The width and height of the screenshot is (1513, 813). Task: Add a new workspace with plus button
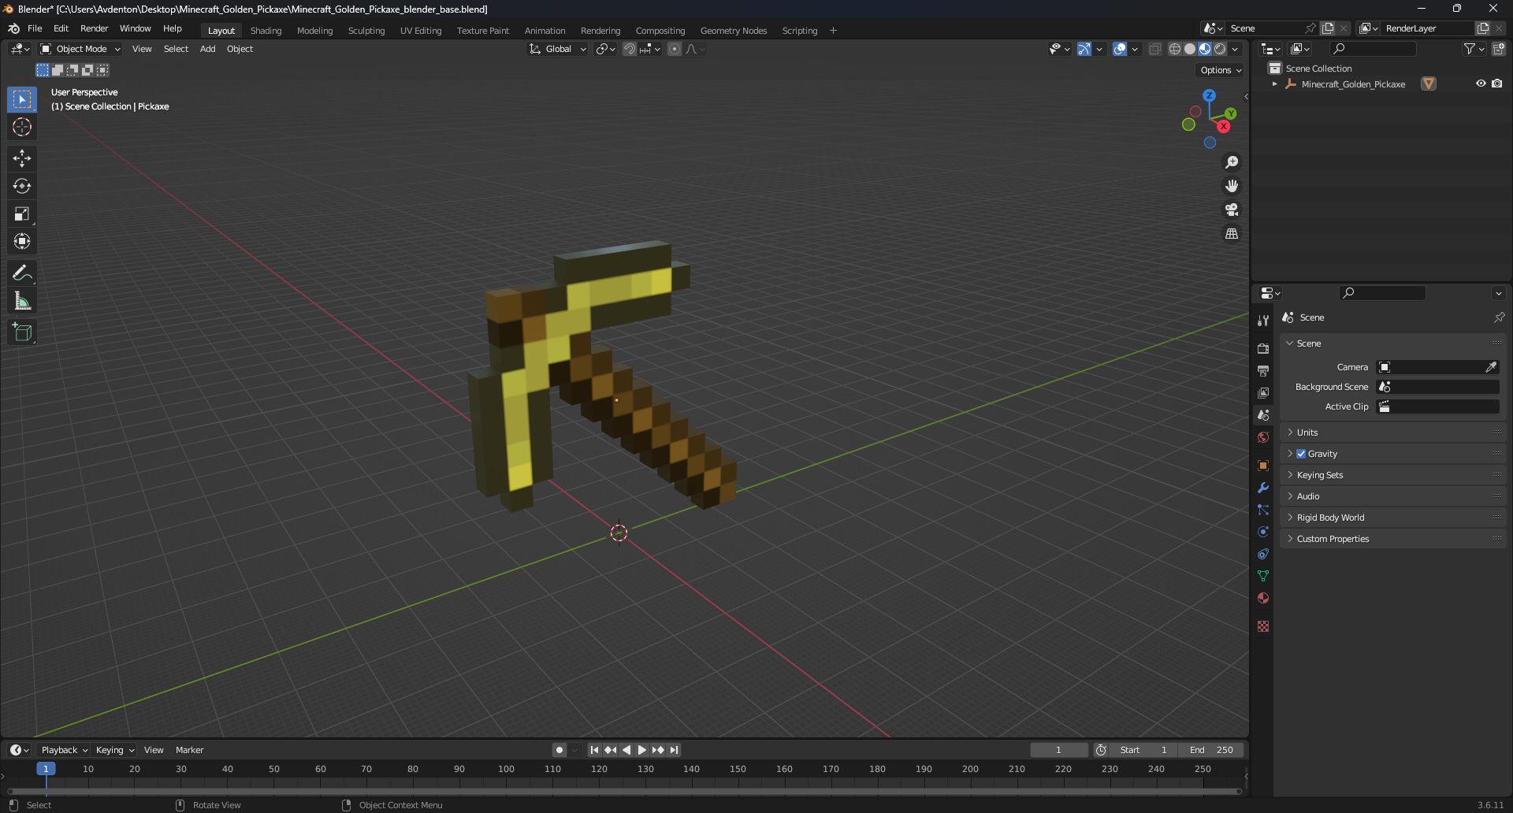[833, 31]
